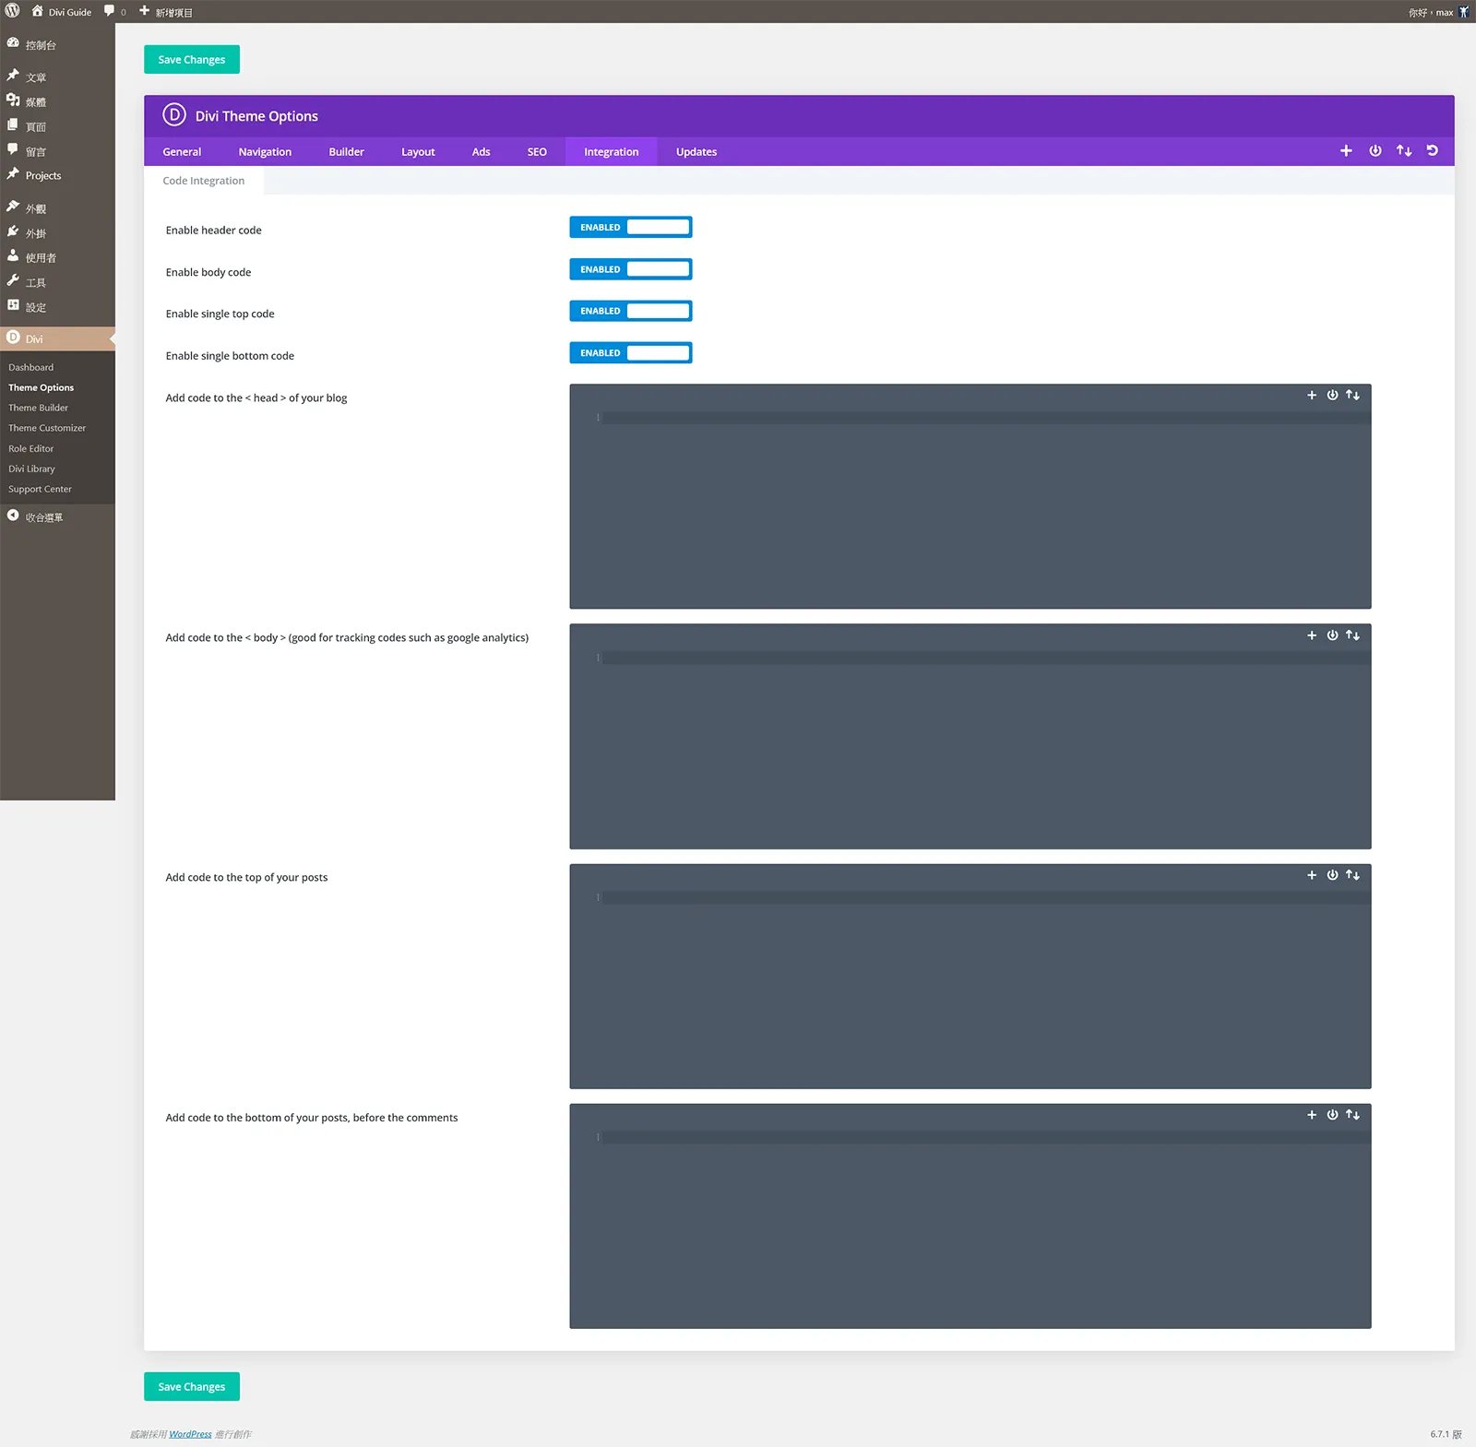Screen dimensions: 1476x1447
Task: Toggle Enable header code switch
Action: coord(631,228)
